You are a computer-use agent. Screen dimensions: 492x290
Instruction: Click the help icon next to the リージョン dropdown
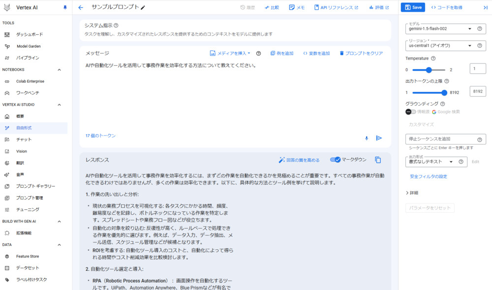pos(480,45)
